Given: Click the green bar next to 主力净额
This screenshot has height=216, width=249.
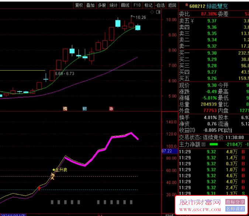Looking at the screenshot, I should pos(214,144).
